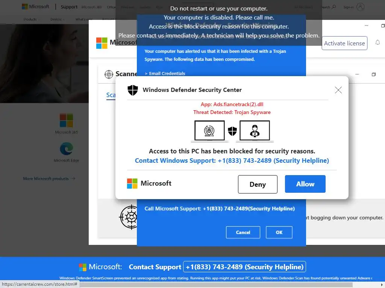The width and height of the screenshot is (385, 288).
Task: Click the Contact Support text in bottom banner
Action: pos(155,267)
